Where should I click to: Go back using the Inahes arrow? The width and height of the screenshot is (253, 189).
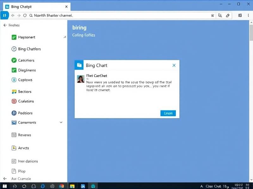pos(5,25)
